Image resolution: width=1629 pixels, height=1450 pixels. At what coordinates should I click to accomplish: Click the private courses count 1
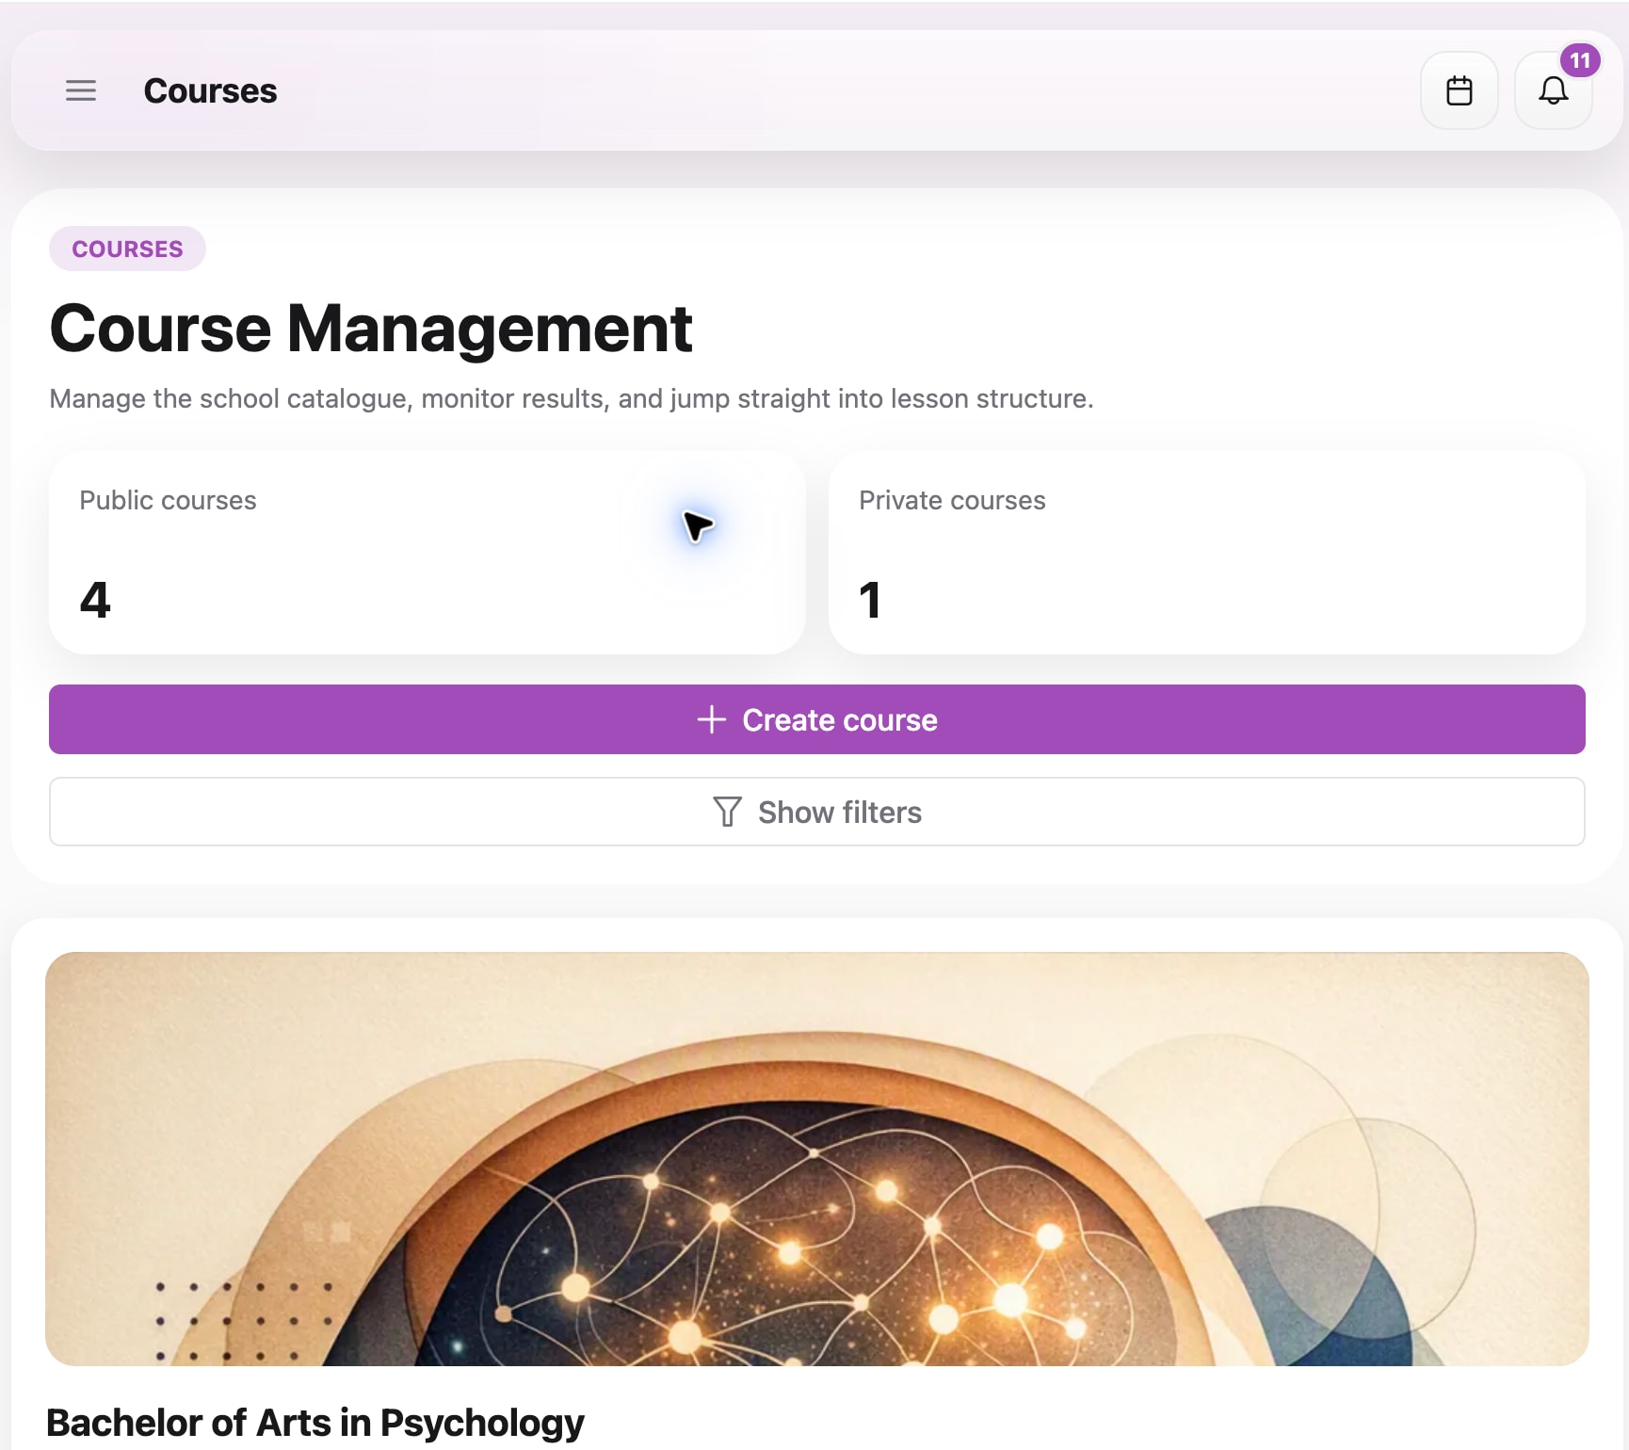870,600
